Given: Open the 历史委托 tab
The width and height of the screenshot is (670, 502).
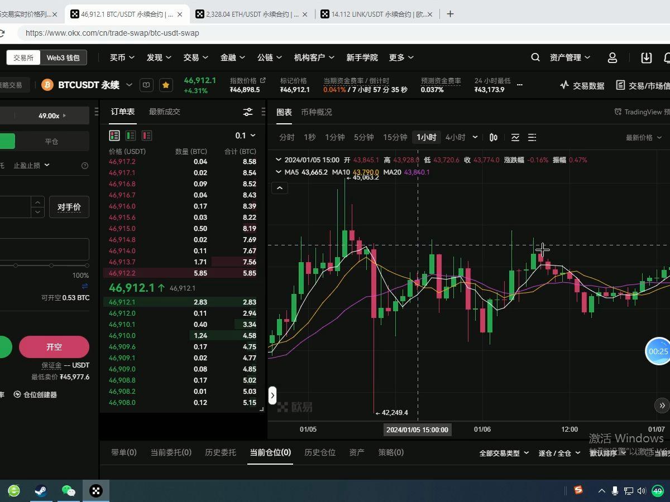Looking at the screenshot, I should (x=221, y=452).
